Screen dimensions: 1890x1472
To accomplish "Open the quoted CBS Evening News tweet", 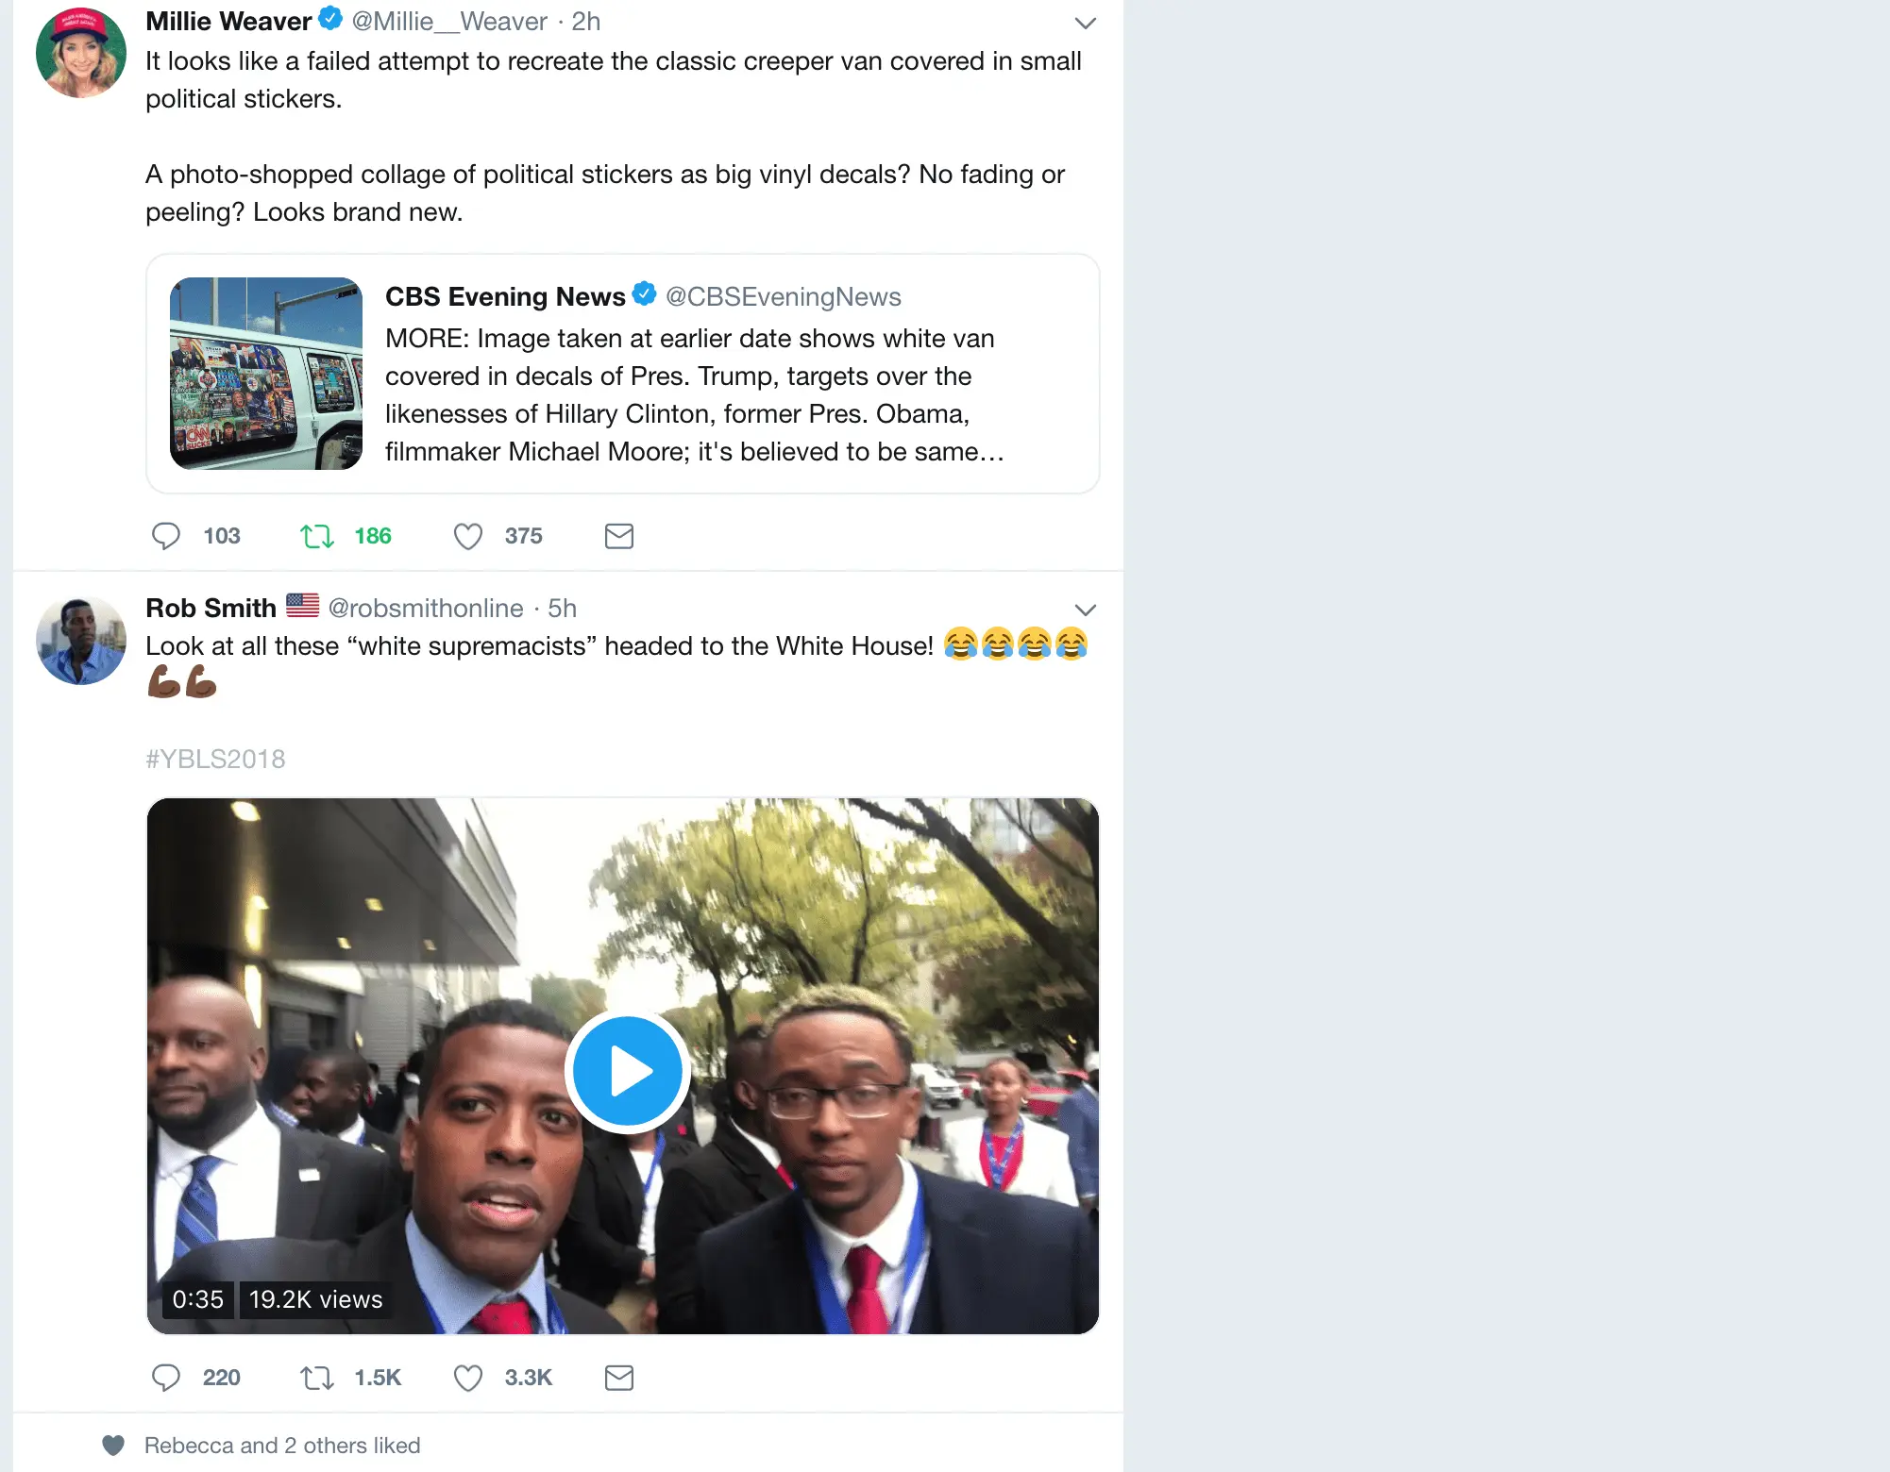I will (x=623, y=374).
